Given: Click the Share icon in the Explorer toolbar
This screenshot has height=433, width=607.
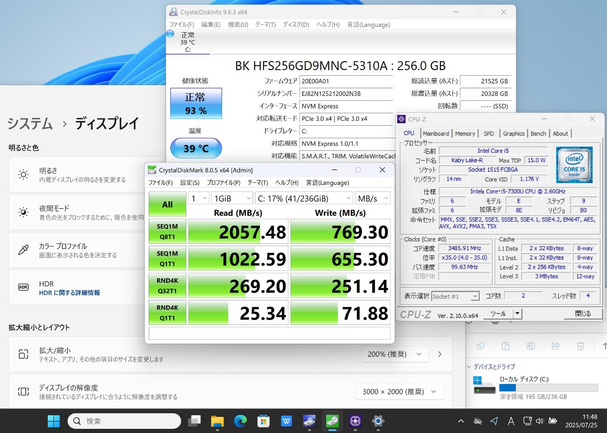Looking at the screenshot, I should click(x=555, y=346).
